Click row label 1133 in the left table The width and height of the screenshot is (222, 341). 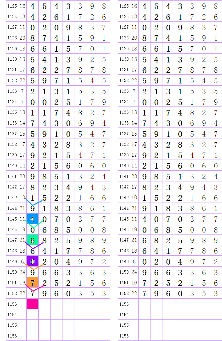click(x=12, y=91)
